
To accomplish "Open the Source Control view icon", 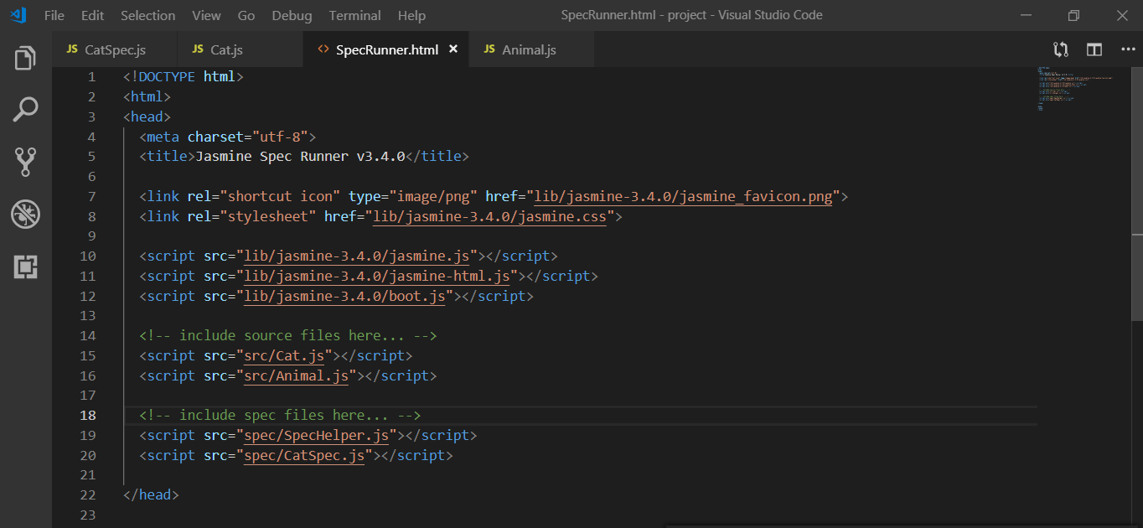I will click(24, 162).
